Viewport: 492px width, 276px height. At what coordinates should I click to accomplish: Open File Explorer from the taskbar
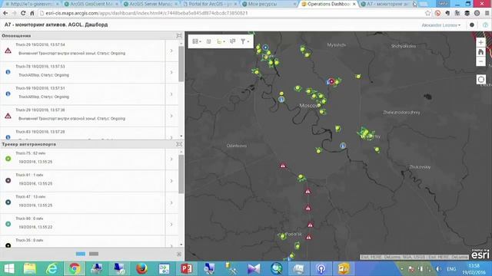[30, 269]
